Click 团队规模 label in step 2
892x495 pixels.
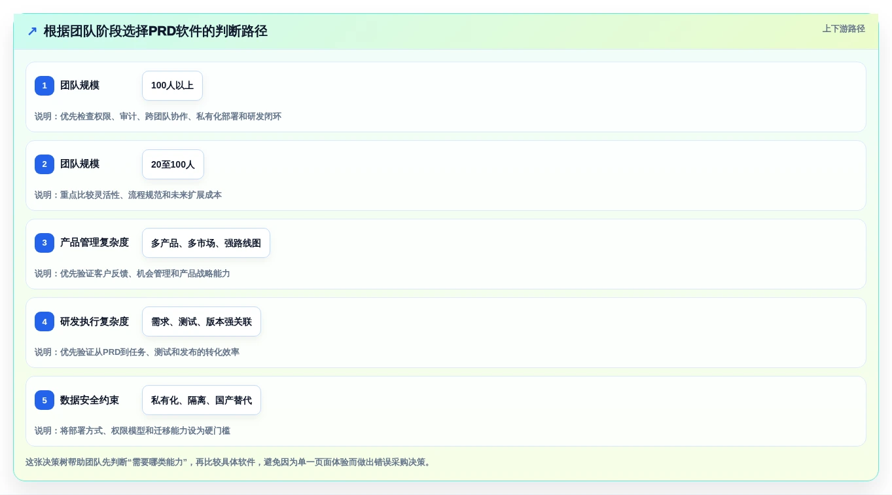point(80,164)
